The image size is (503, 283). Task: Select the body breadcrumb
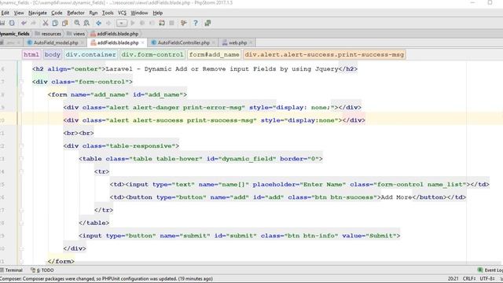[53, 54]
